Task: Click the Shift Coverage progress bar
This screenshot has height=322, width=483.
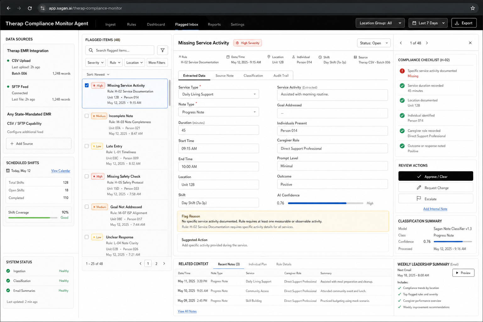Action: pos(33,218)
